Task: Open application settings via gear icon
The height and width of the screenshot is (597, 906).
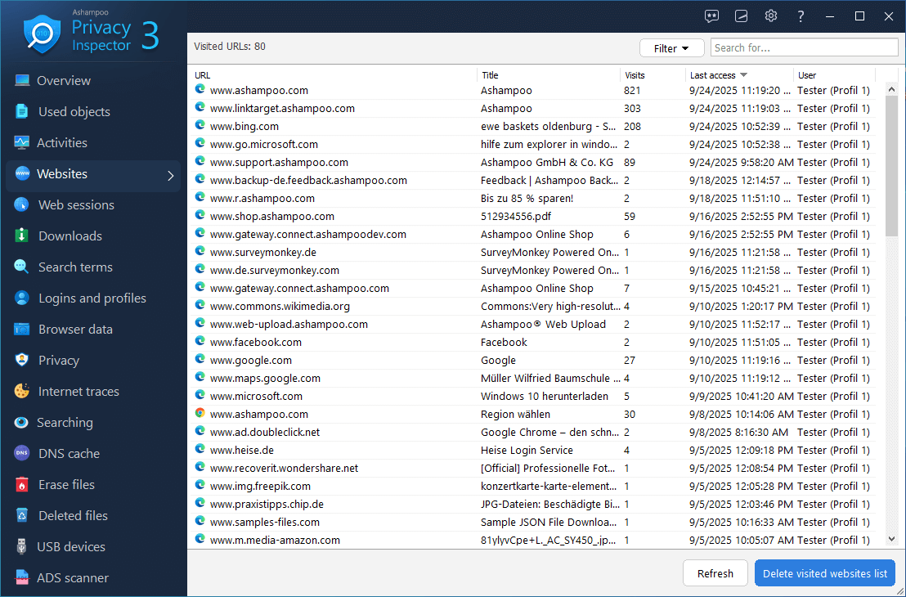Action: coord(770,16)
